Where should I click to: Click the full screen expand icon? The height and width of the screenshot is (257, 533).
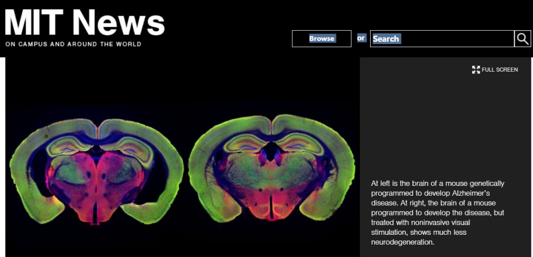pos(476,70)
